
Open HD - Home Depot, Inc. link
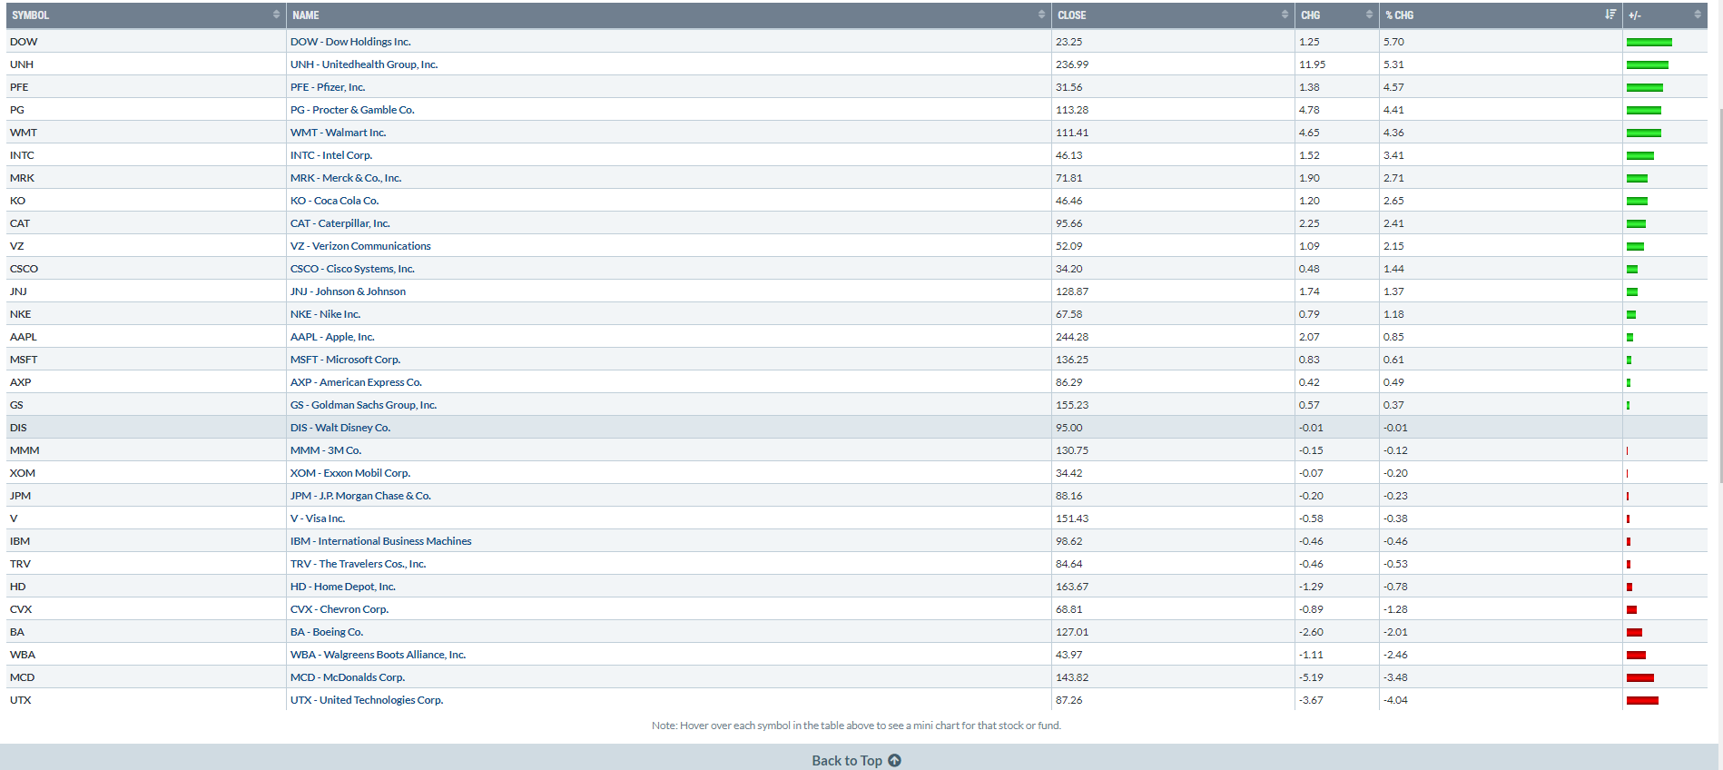coord(343,587)
